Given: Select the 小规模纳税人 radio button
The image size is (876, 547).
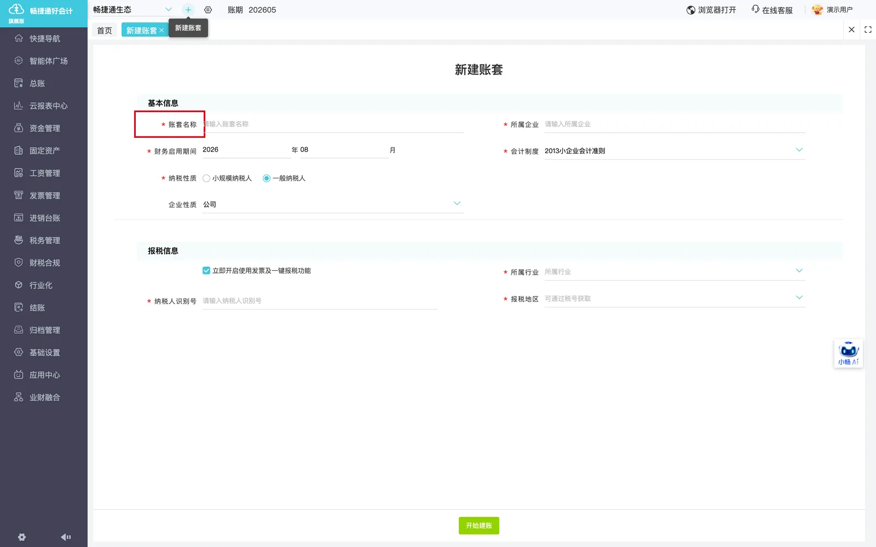Looking at the screenshot, I should (x=206, y=178).
